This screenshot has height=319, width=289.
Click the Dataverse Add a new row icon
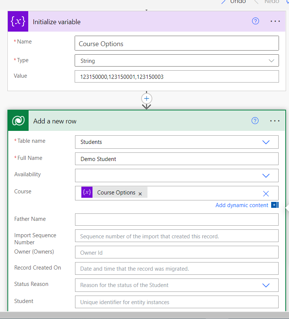tap(18, 121)
